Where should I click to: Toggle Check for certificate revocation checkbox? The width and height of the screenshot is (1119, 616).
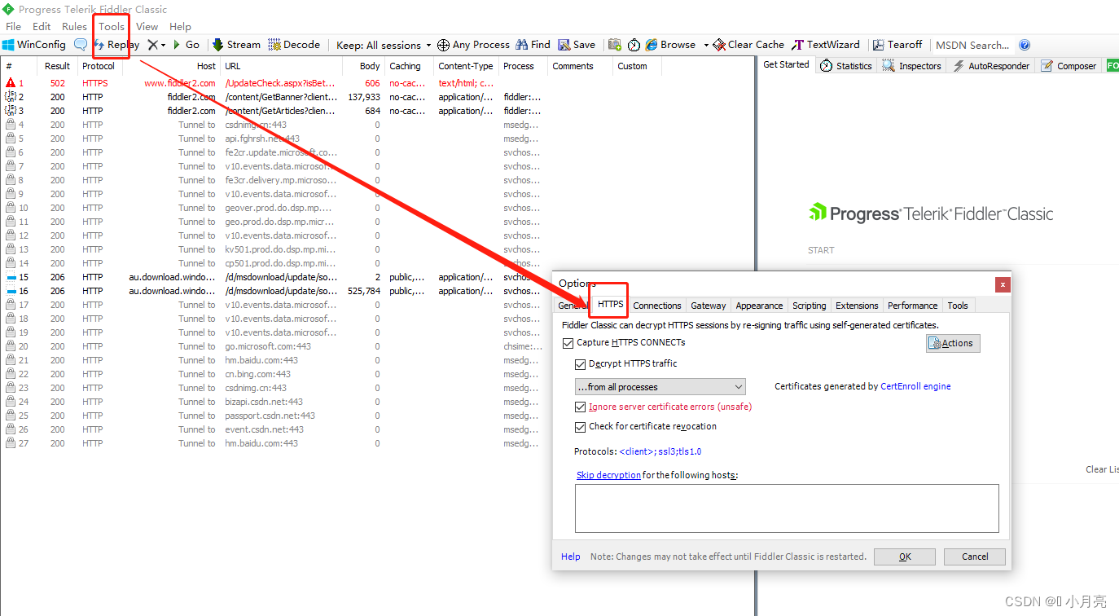tap(581, 427)
